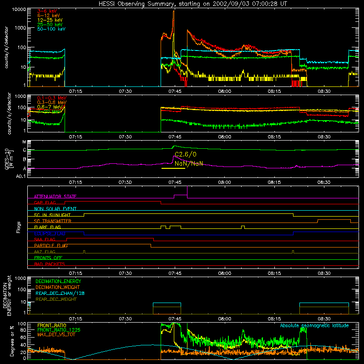Click the C2.6/0 flare class annotation
The image size is (364, 364).
pos(186,154)
